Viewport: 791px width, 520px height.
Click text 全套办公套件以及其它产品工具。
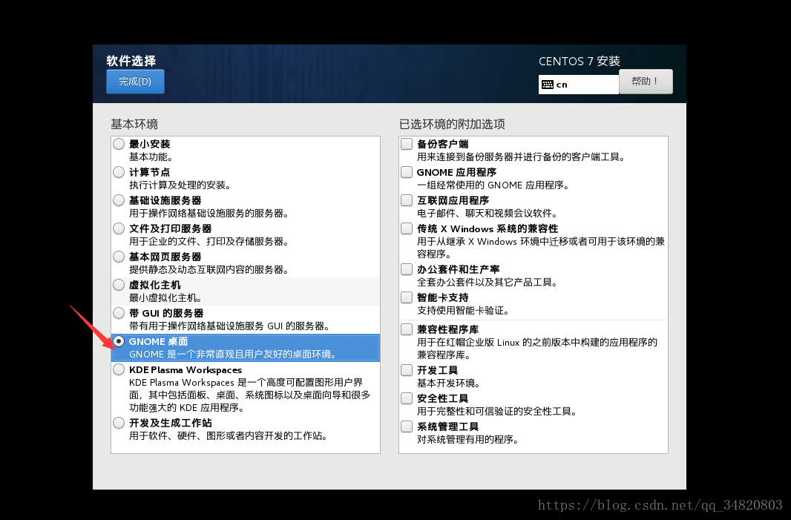point(487,283)
